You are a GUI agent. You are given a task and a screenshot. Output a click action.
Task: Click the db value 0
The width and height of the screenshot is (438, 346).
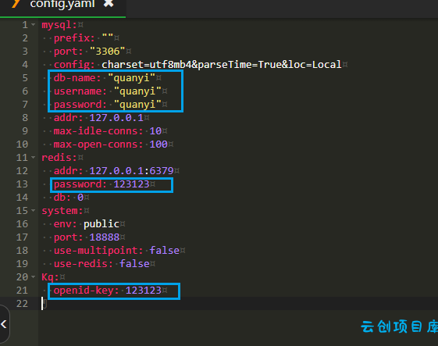click(80, 198)
